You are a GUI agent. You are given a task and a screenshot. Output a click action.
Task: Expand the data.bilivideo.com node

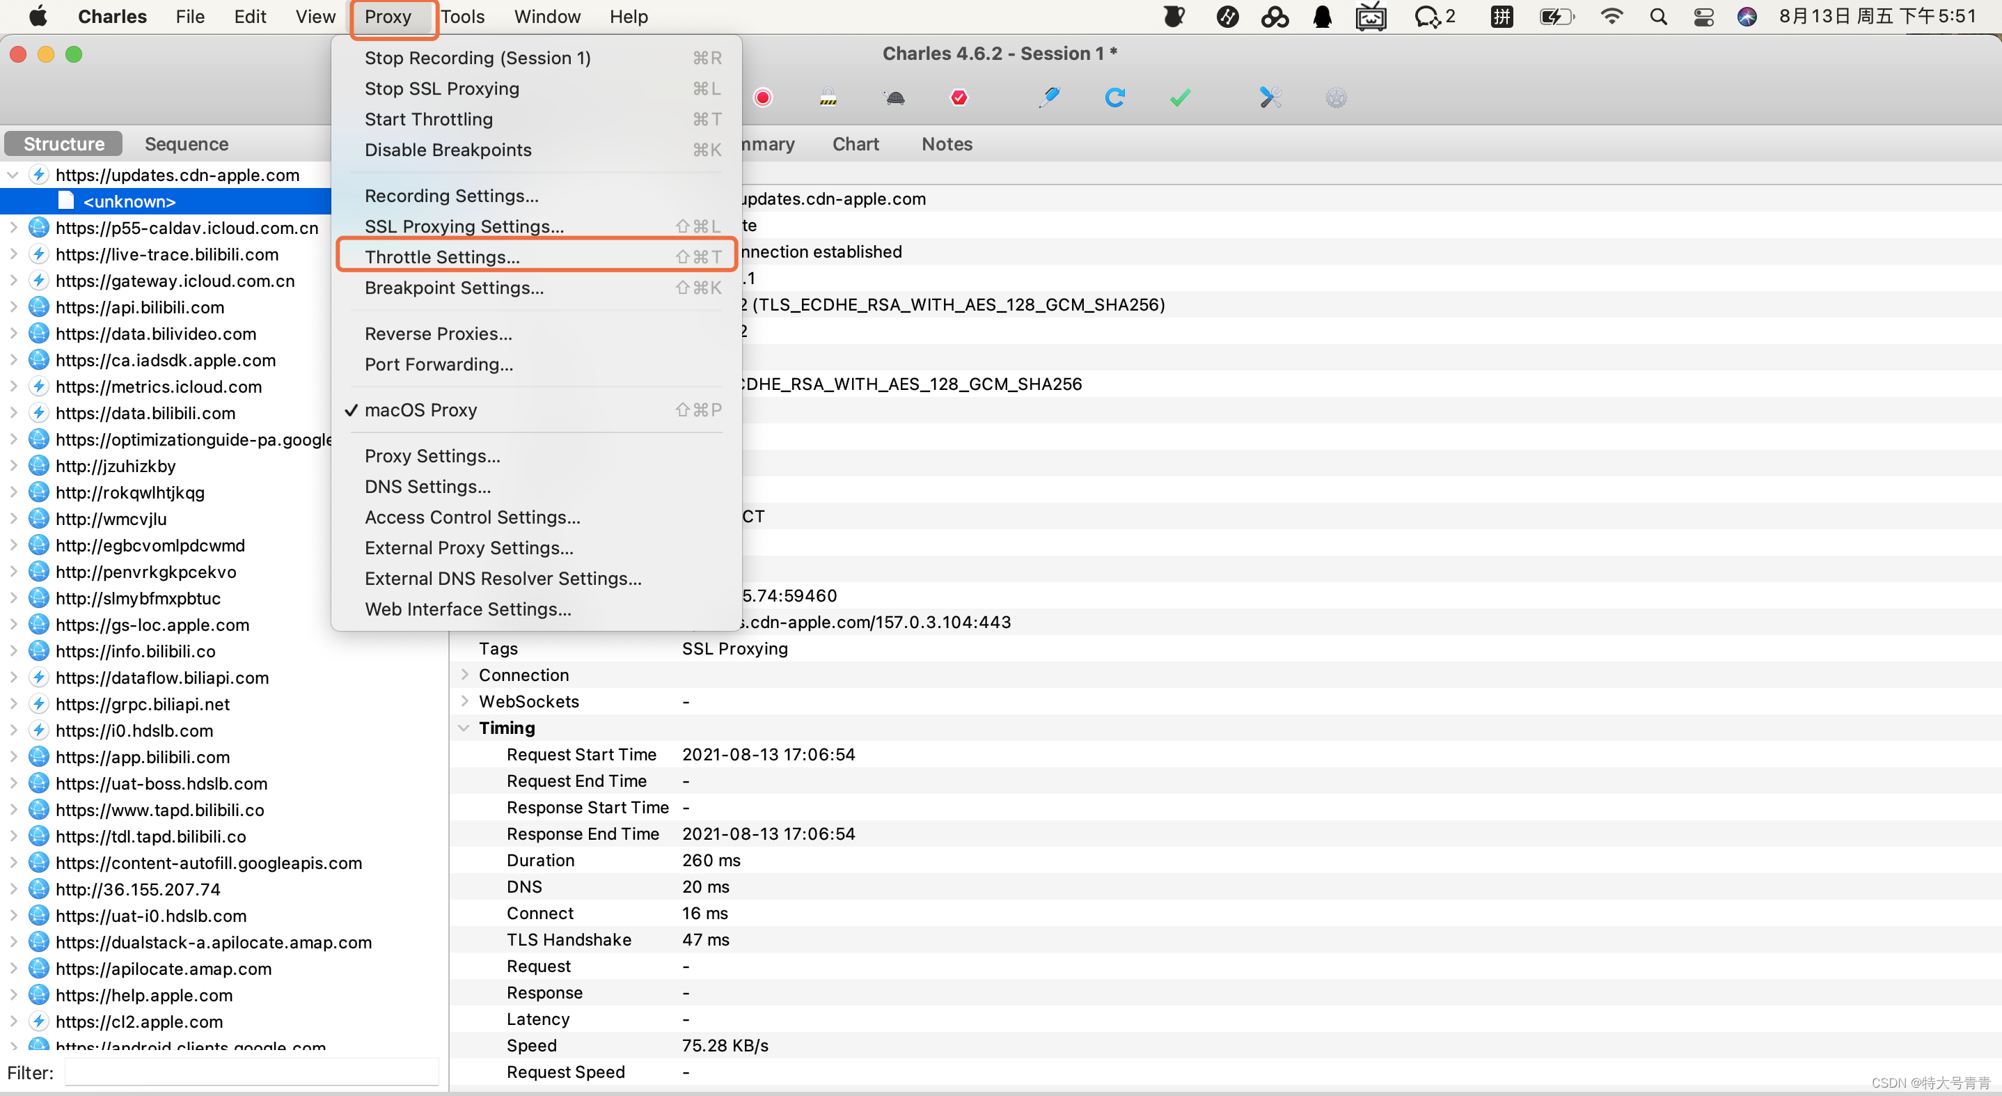13,334
